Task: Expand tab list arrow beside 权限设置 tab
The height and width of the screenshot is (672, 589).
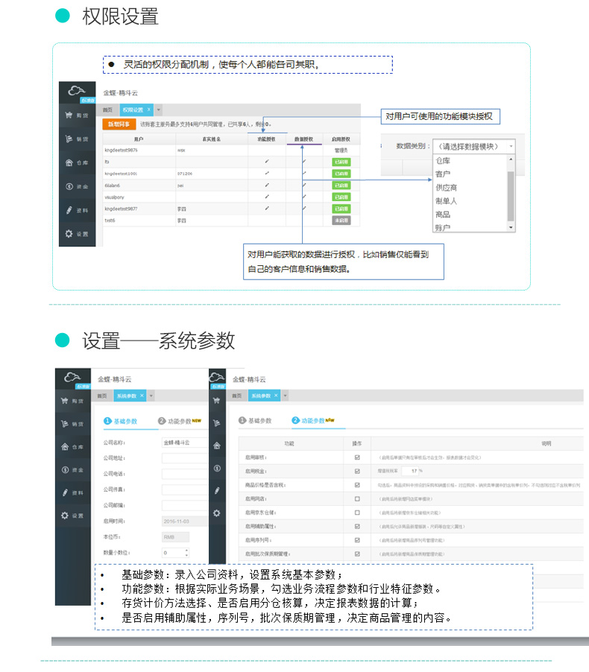Action: click(157, 110)
